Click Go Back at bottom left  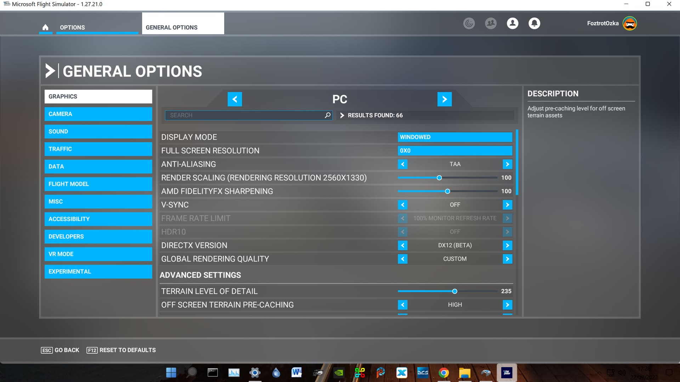coord(60,350)
